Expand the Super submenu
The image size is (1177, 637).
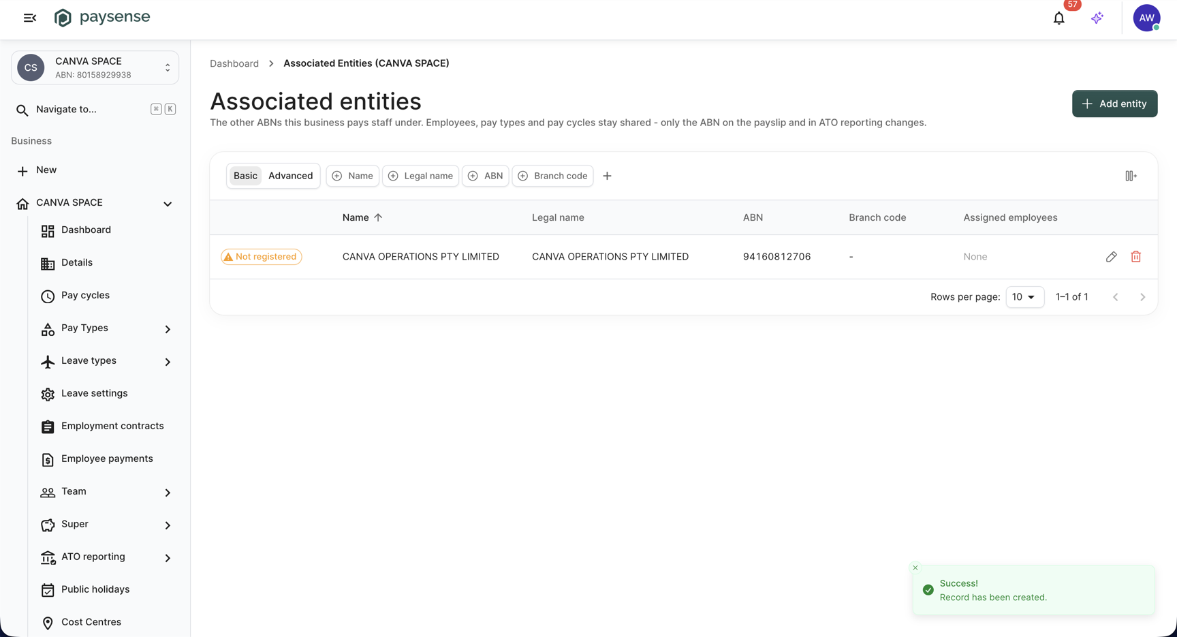[168, 525]
